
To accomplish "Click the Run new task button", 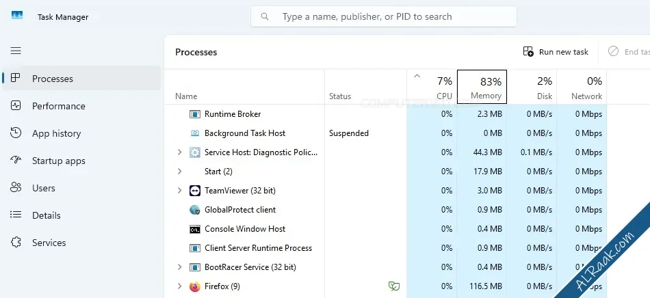I will [556, 52].
